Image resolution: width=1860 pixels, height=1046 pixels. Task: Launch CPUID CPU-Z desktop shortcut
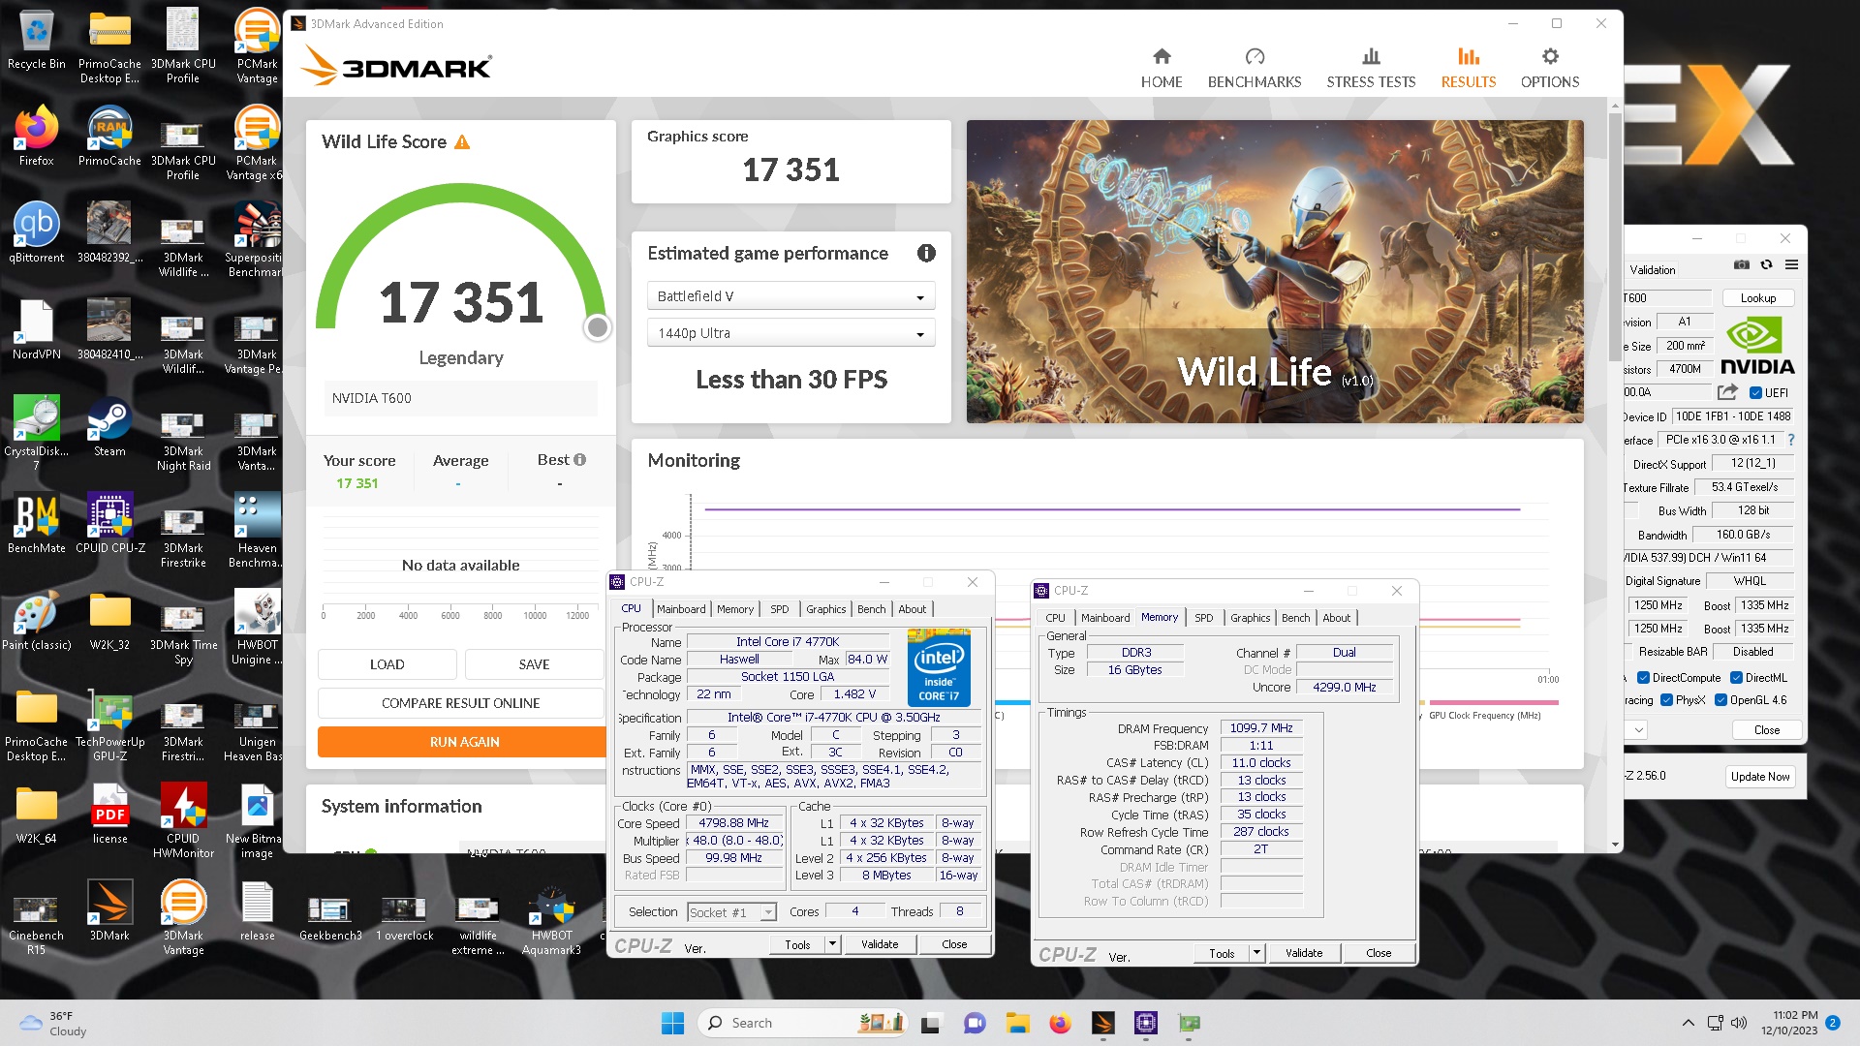109,523
